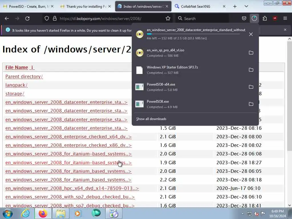
Task: Save page to Pocket
Action: (x=244, y=19)
